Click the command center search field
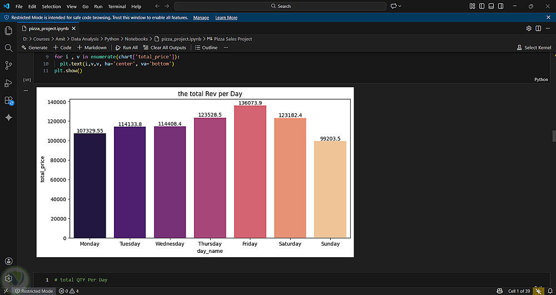This screenshot has width=556, height=295. point(280,6)
